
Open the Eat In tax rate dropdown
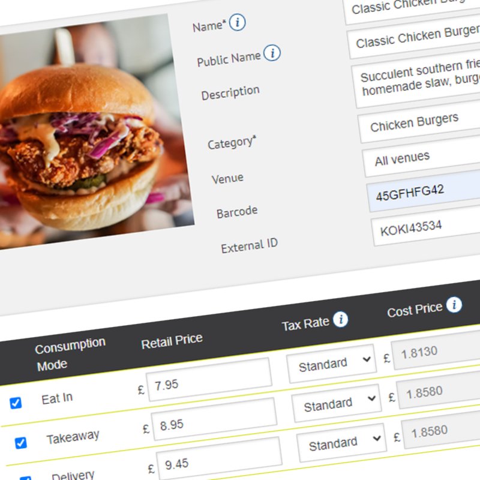pyautogui.click(x=331, y=364)
